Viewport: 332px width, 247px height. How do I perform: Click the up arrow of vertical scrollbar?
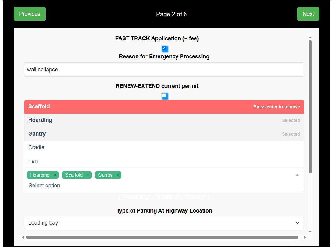click(x=310, y=37)
